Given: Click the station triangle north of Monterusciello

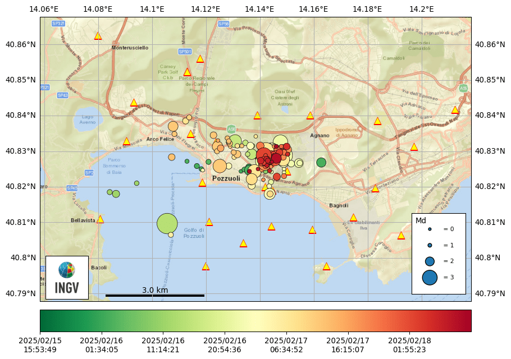Looking at the screenshot, I should pyautogui.click(x=98, y=36).
